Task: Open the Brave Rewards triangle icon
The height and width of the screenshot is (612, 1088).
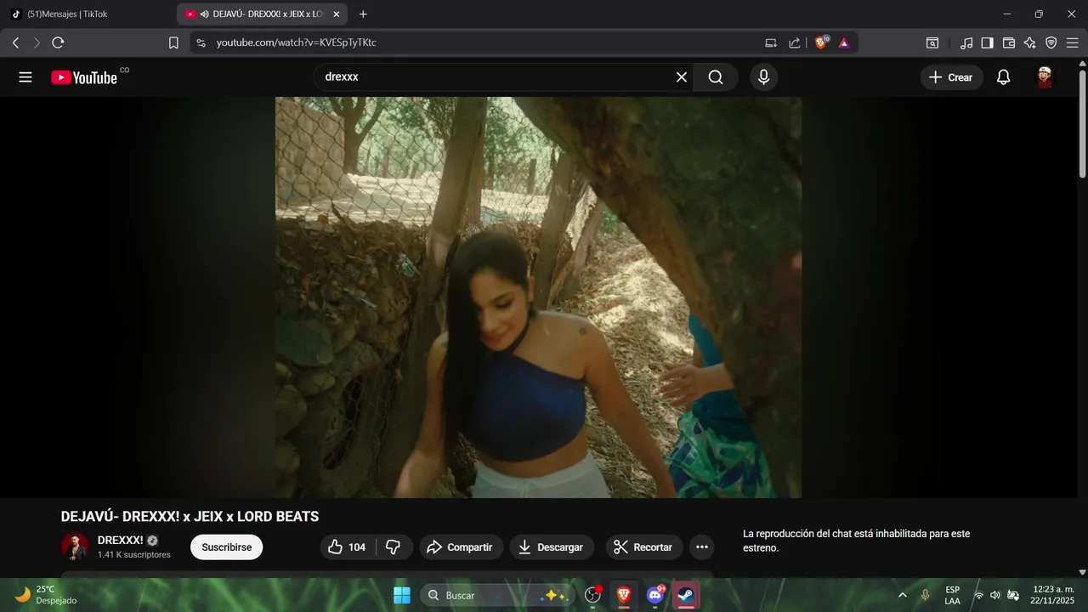Action: [844, 42]
